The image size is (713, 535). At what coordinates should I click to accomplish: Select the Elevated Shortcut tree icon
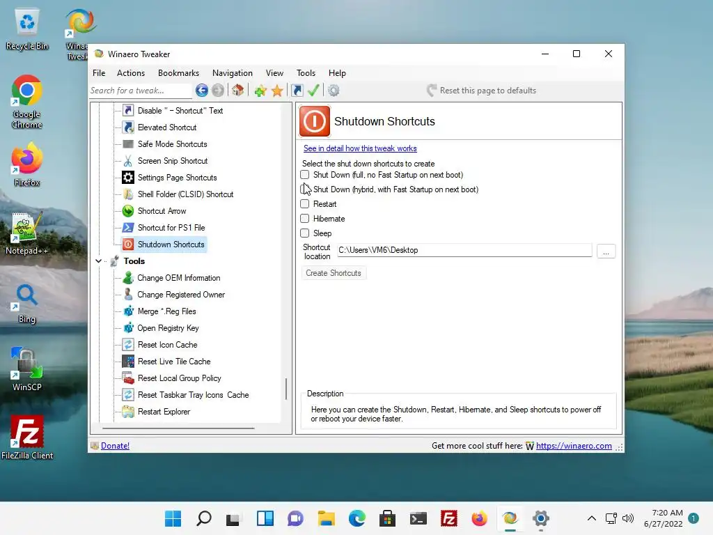point(128,127)
